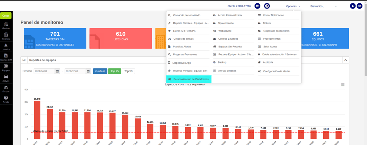Viewport: 367px width, 145px height.
Task: Click the 2021/06/01 start date field
Action: click(44, 71)
